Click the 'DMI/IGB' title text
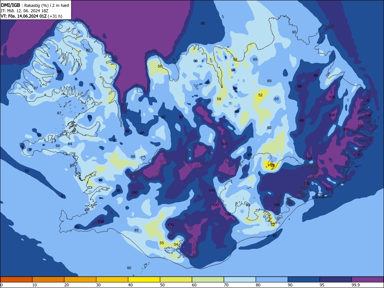 click(x=10, y=5)
